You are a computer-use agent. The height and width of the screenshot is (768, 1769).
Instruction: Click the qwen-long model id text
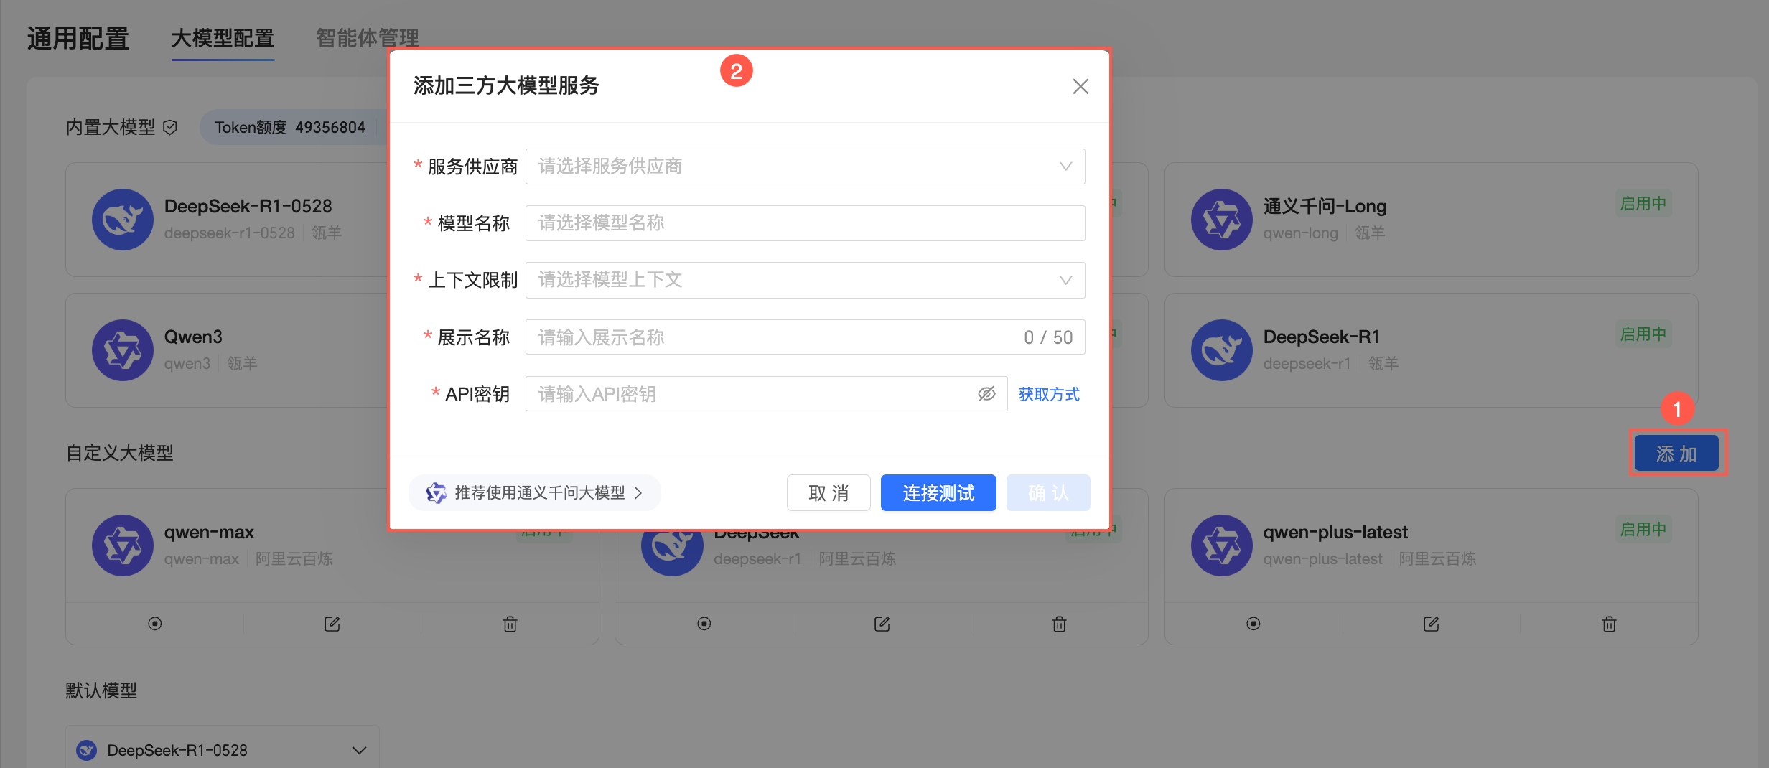click(1301, 233)
